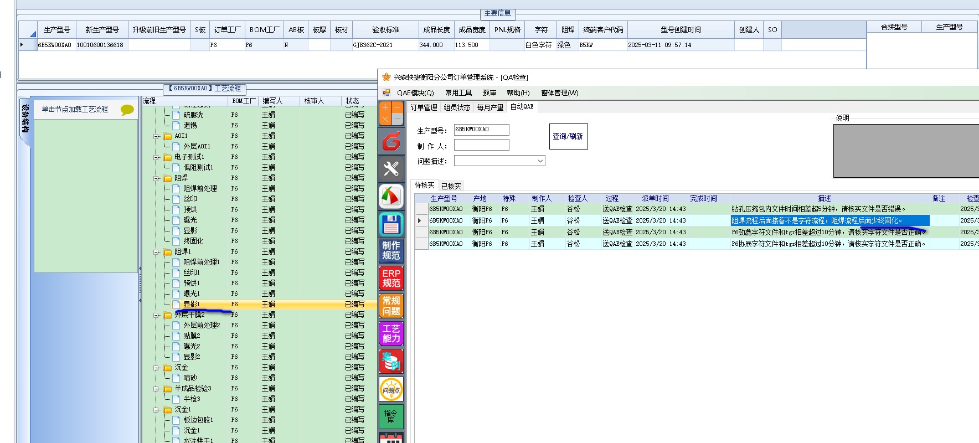Click the page icon beside 终固化
Screen dimensions: 979x443
click(176, 241)
